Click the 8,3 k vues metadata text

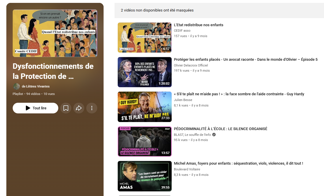[x=181, y=175]
